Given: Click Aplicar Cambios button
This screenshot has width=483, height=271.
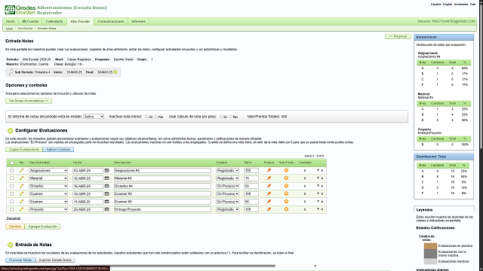Looking at the screenshot, I should [x=58, y=149].
